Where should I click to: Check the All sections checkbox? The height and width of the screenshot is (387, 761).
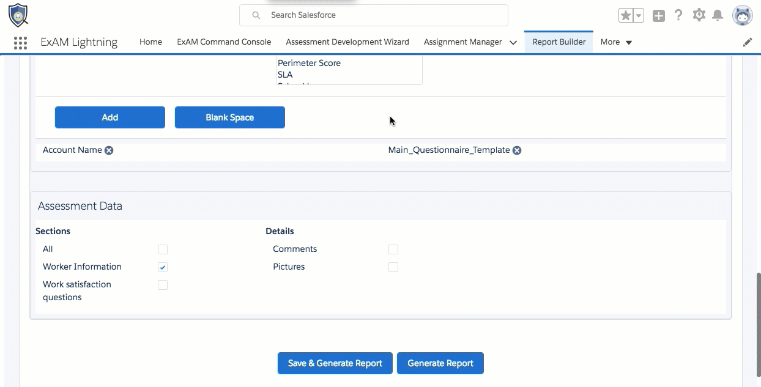point(163,249)
